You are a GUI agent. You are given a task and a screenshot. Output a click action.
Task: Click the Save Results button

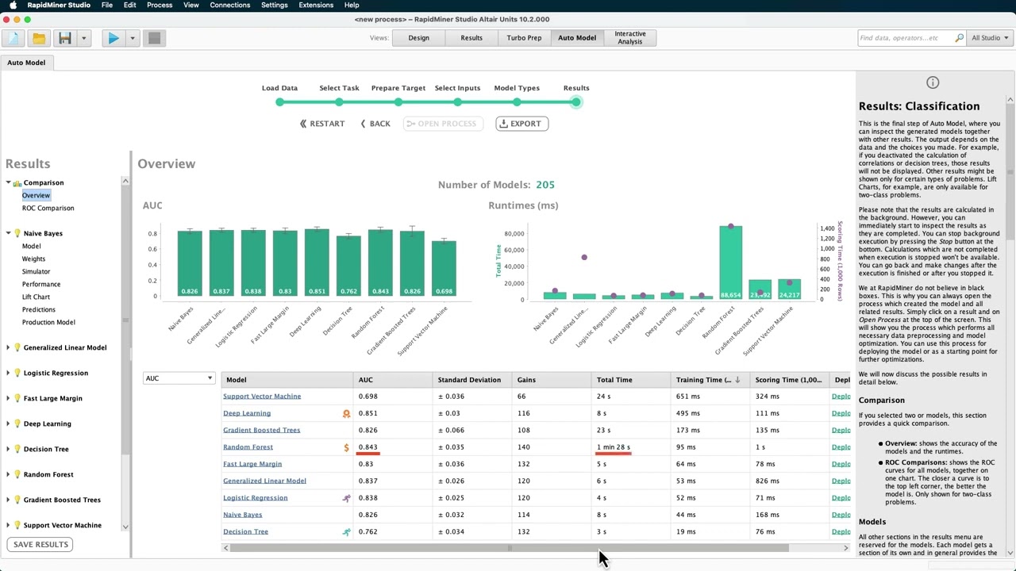click(x=41, y=545)
